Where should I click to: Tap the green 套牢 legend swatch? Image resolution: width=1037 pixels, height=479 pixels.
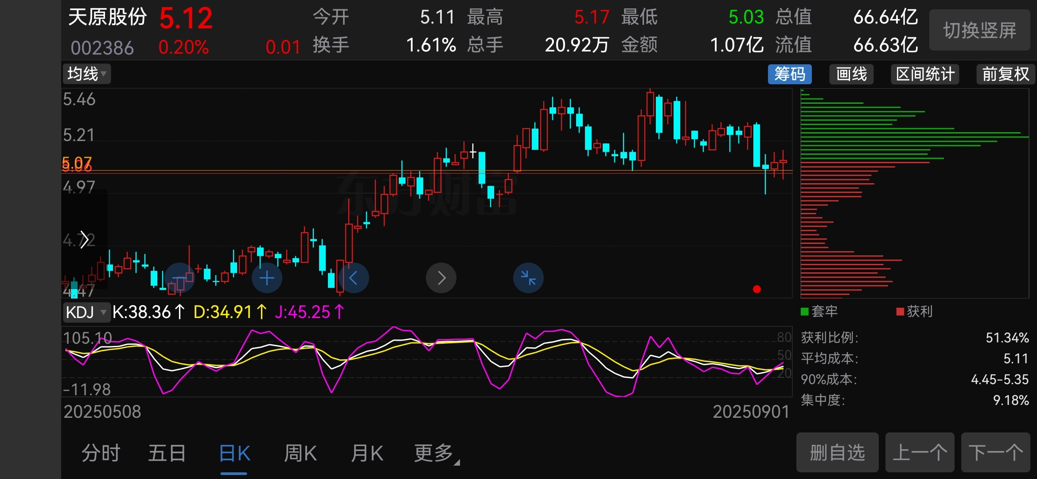[805, 311]
